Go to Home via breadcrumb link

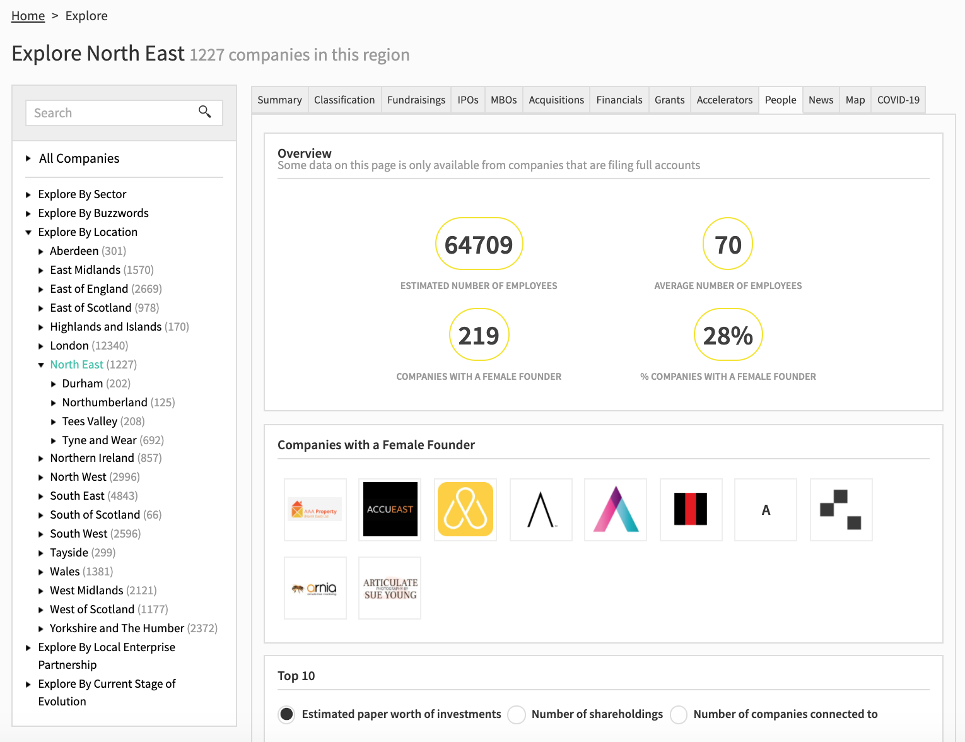[x=28, y=16]
